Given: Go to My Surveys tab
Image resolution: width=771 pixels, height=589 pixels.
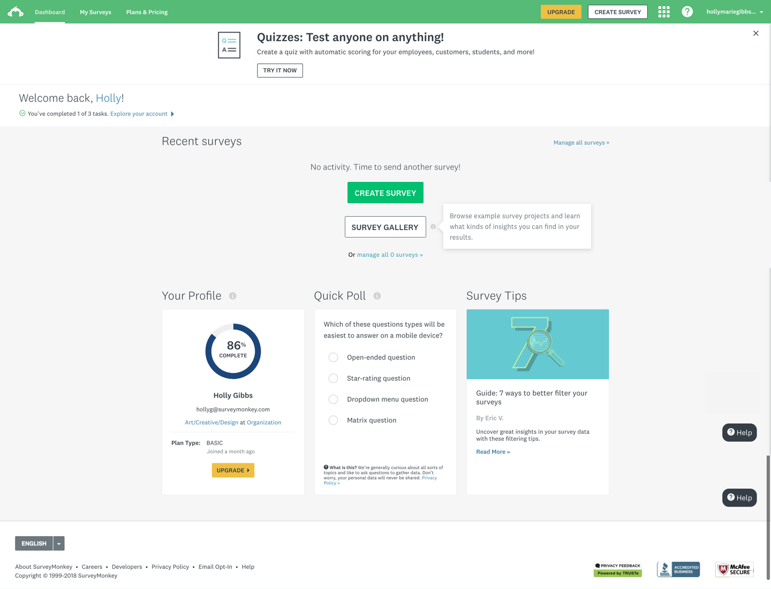Looking at the screenshot, I should tap(95, 12).
